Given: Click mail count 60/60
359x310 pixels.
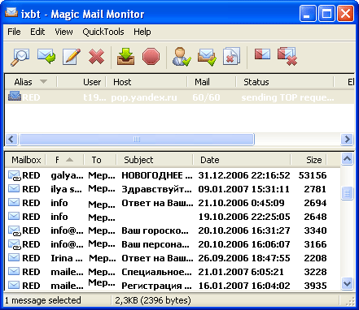Looking at the screenshot, I should tap(206, 97).
